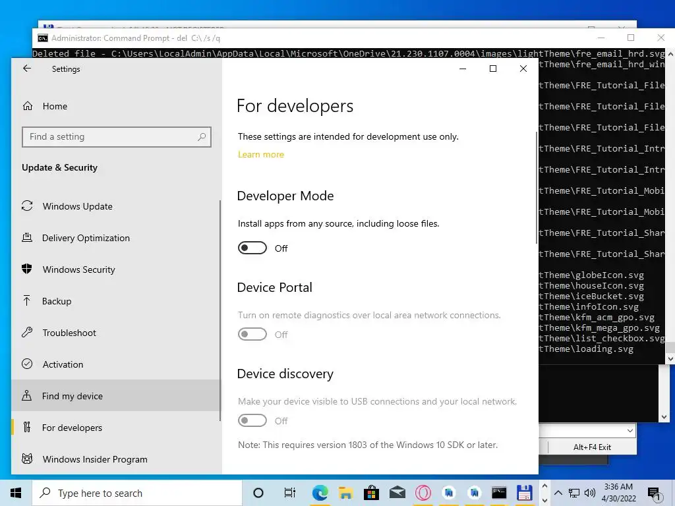The height and width of the screenshot is (506, 675).
Task: Open Mail app from taskbar
Action: point(397,493)
